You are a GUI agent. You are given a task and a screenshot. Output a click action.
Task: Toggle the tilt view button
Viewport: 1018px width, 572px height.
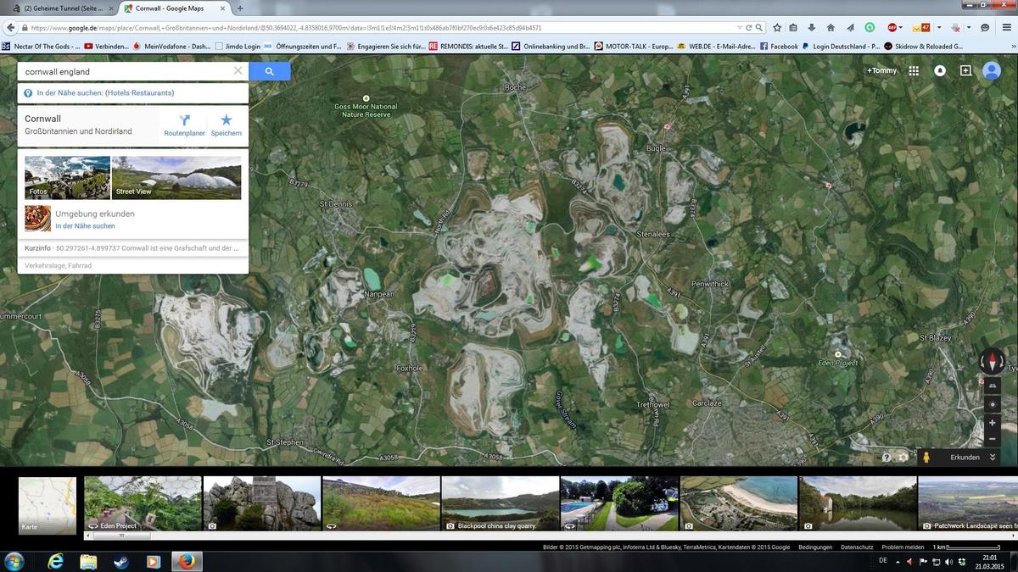pyautogui.click(x=992, y=386)
